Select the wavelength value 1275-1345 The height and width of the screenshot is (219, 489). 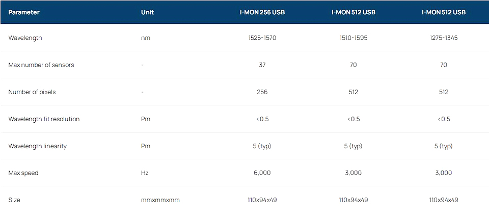tap(444, 38)
